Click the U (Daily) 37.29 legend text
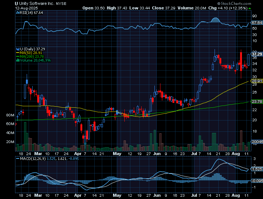 [x=33, y=49]
